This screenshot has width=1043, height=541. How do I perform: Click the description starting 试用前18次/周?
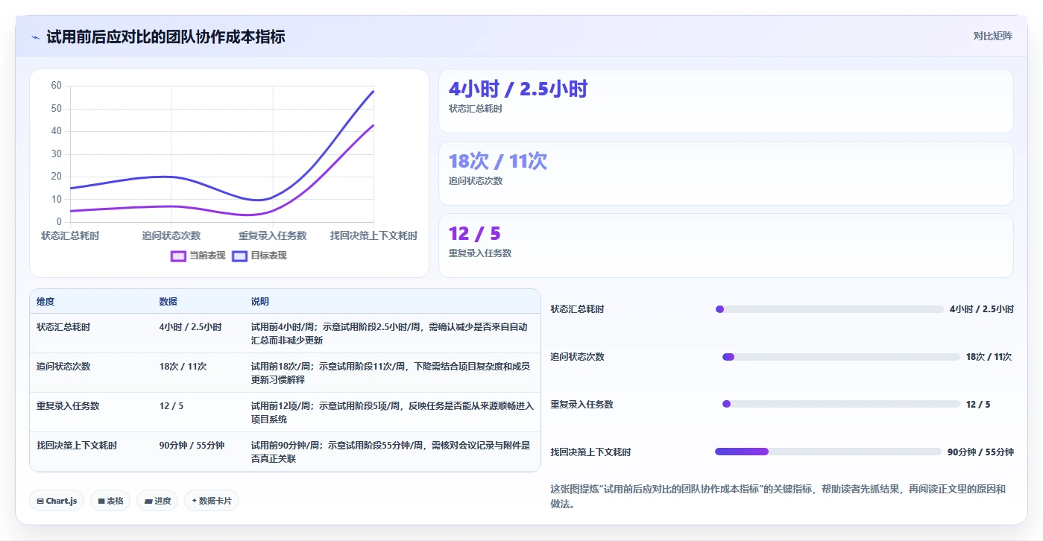pyautogui.click(x=391, y=373)
